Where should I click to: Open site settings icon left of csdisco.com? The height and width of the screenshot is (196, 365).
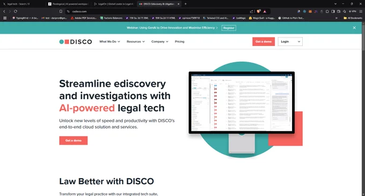click(x=68, y=11)
